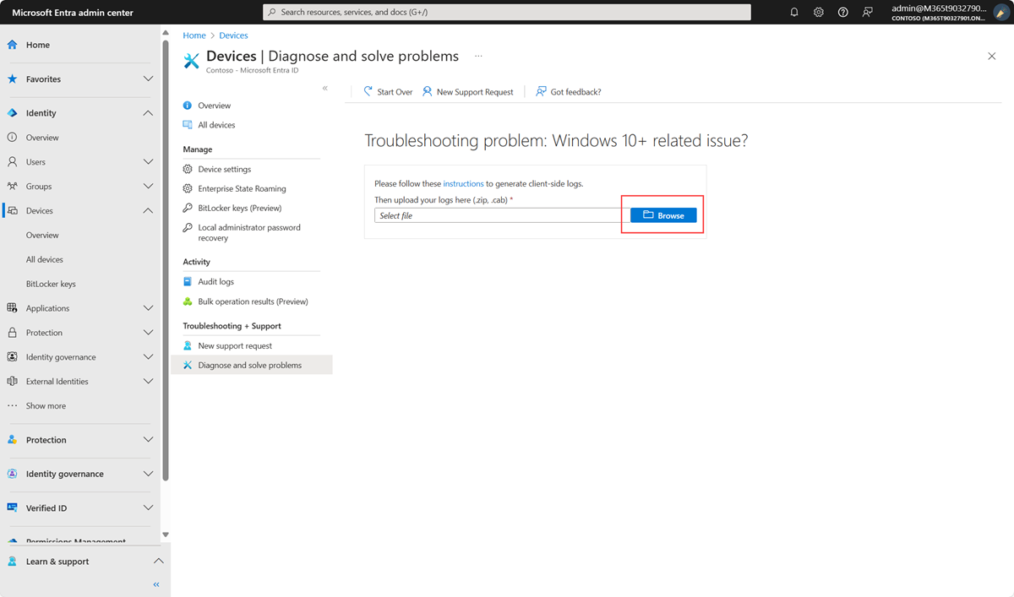This screenshot has width=1014, height=597.
Task: Open Diagnose and solve problems menu item
Action: click(x=252, y=365)
